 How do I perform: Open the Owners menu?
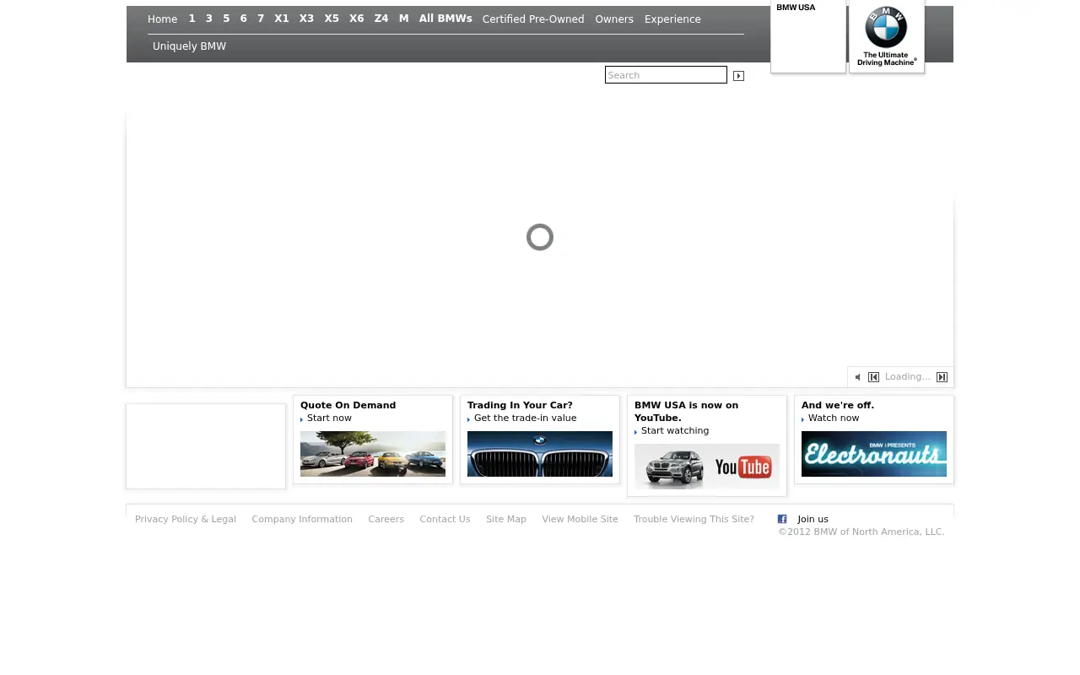(x=614, y=19)
